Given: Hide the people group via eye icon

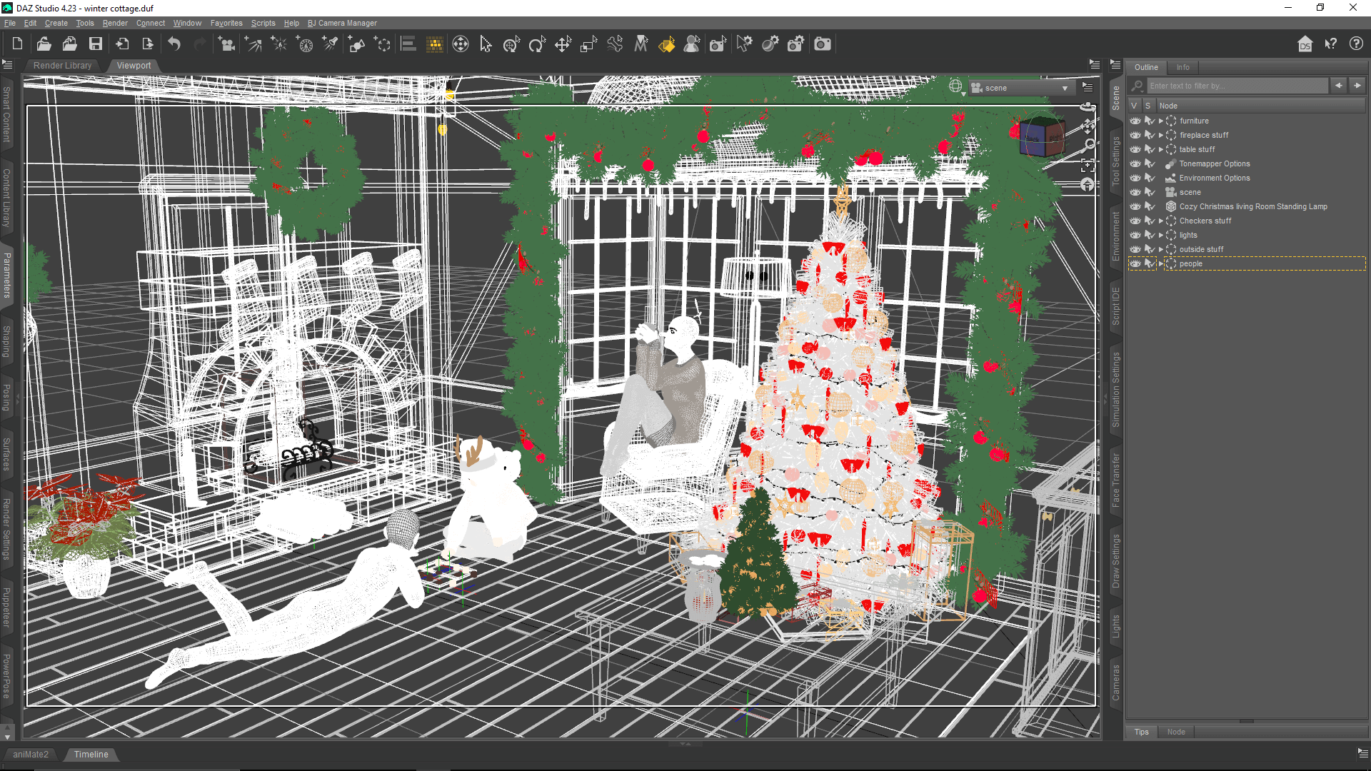Looking at the screenshot, I should [x=1135, y=263].
